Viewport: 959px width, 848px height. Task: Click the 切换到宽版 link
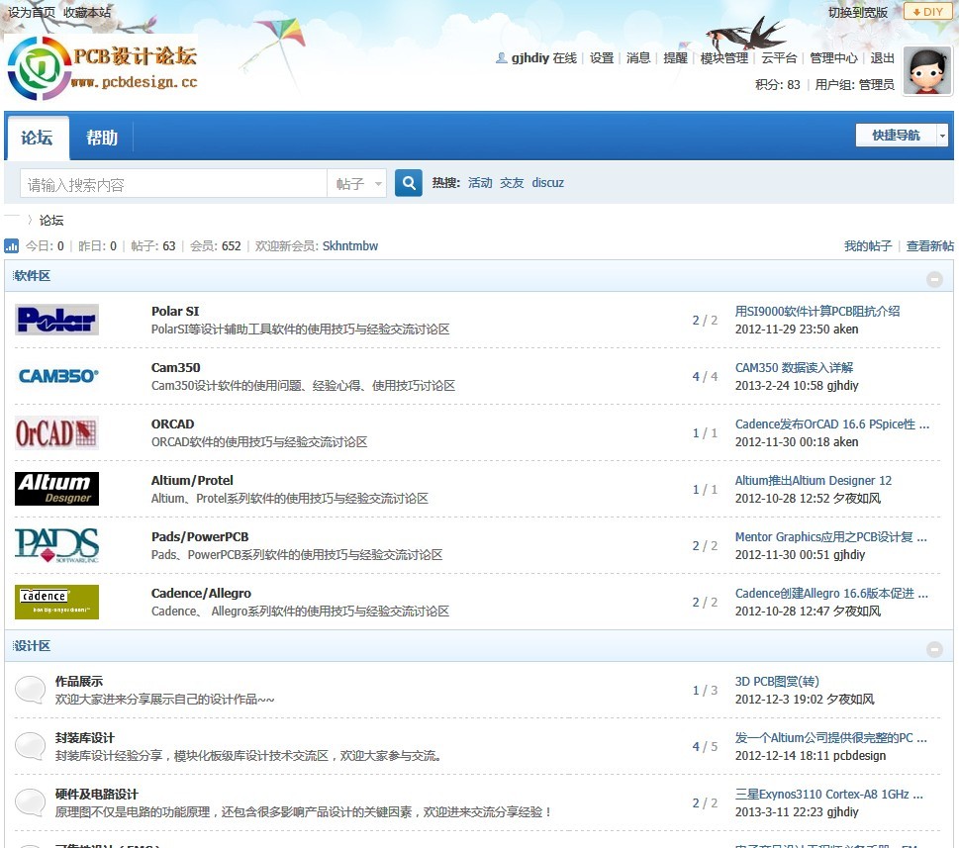click(x=858, y=12)
